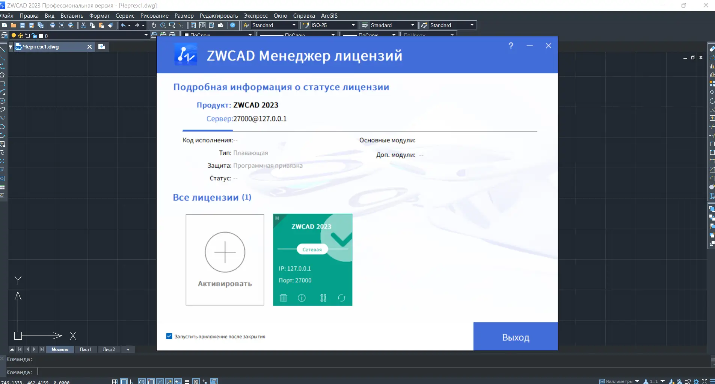Toggle lineweight display in status bar
Screen dimensions: 715x384
pos(187,381)
